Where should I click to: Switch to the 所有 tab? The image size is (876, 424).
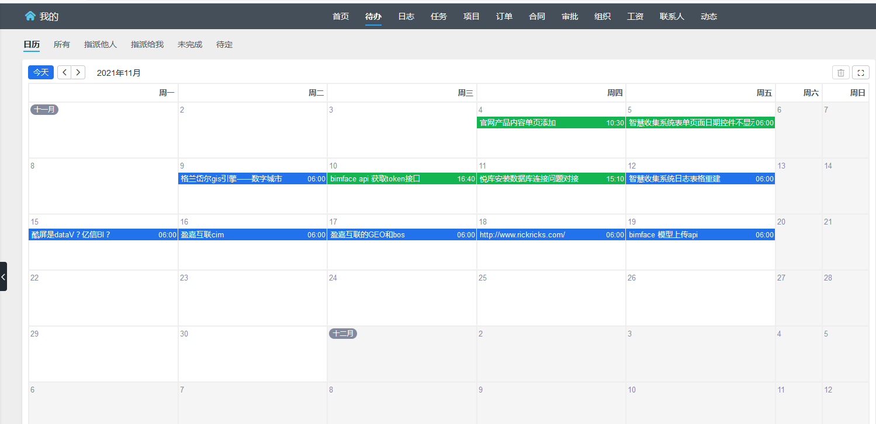(62, 44)
